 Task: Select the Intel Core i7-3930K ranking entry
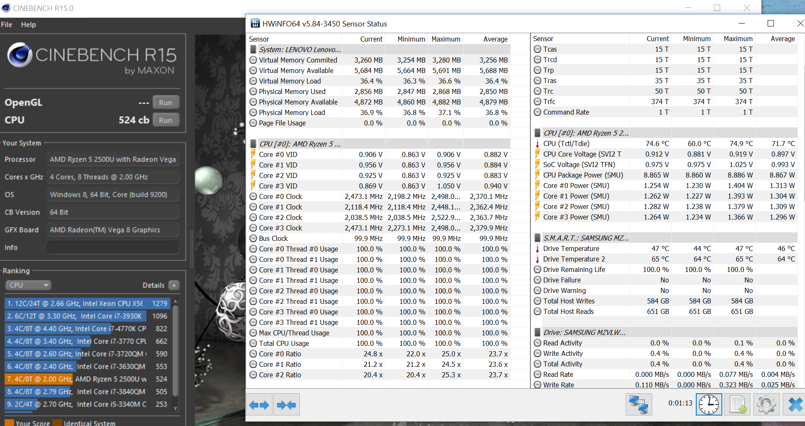pyautogui.click(x=87, y=316)
